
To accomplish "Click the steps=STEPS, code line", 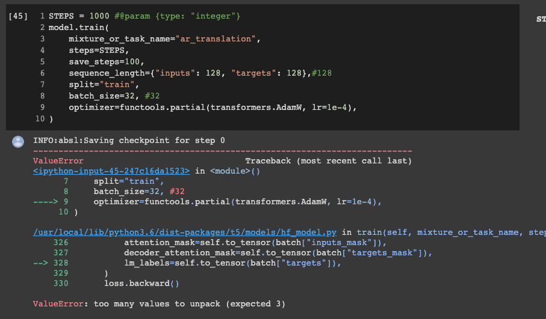I will coord(99,50).
